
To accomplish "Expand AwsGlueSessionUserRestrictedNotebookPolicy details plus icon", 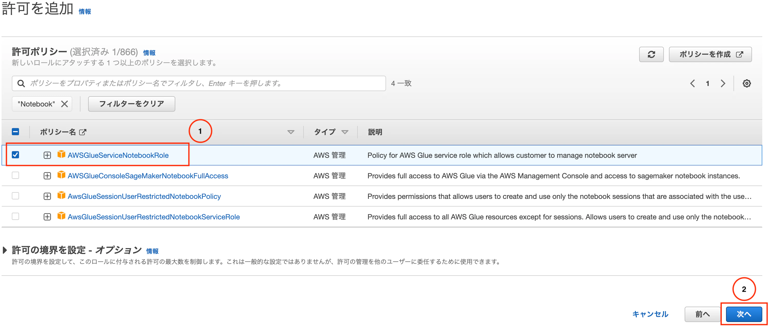I will [47, 196].
